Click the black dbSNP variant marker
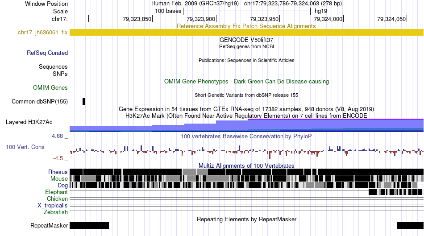 coord(83,101)
